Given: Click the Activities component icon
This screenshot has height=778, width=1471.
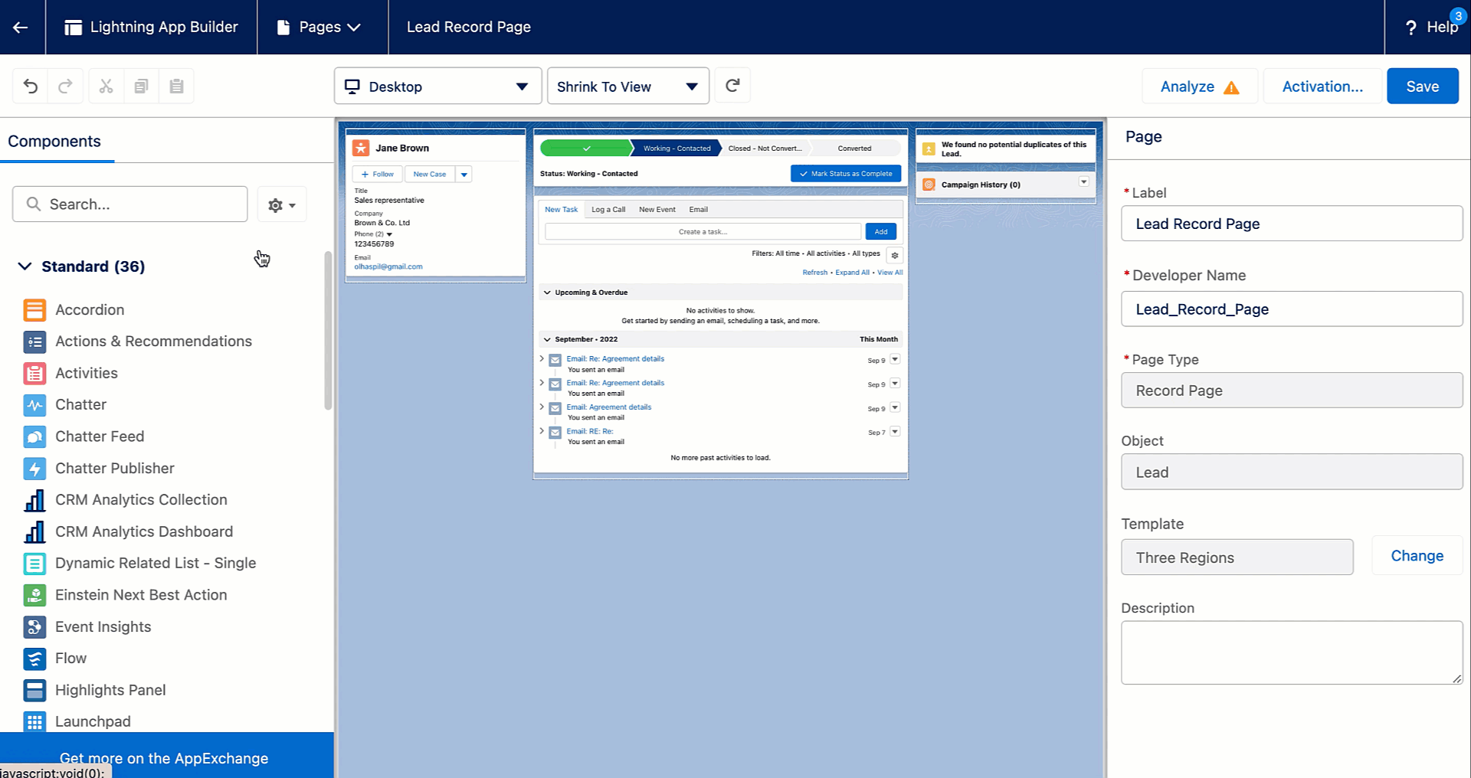Looking at the screenshot, I should point(34,373).
